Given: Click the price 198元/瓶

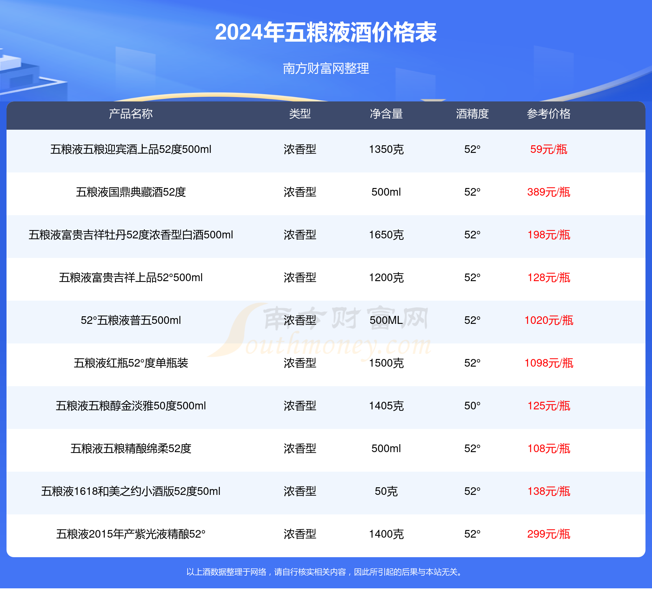Looking at the screenshot, I should (x=549, y=235).
